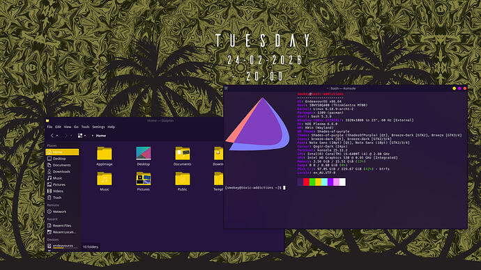Select Music in the Places sidebar
This screenshot has height=270, width=481.
coord(62,178)
